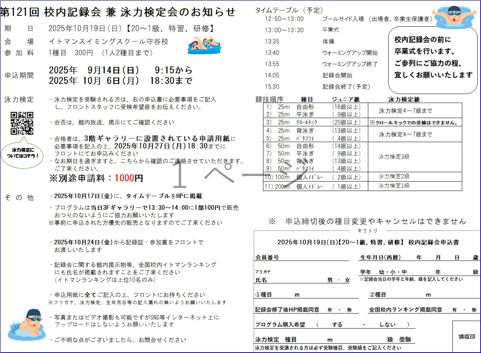Click the rounded 卒業式 notice box

coord(433,60)
